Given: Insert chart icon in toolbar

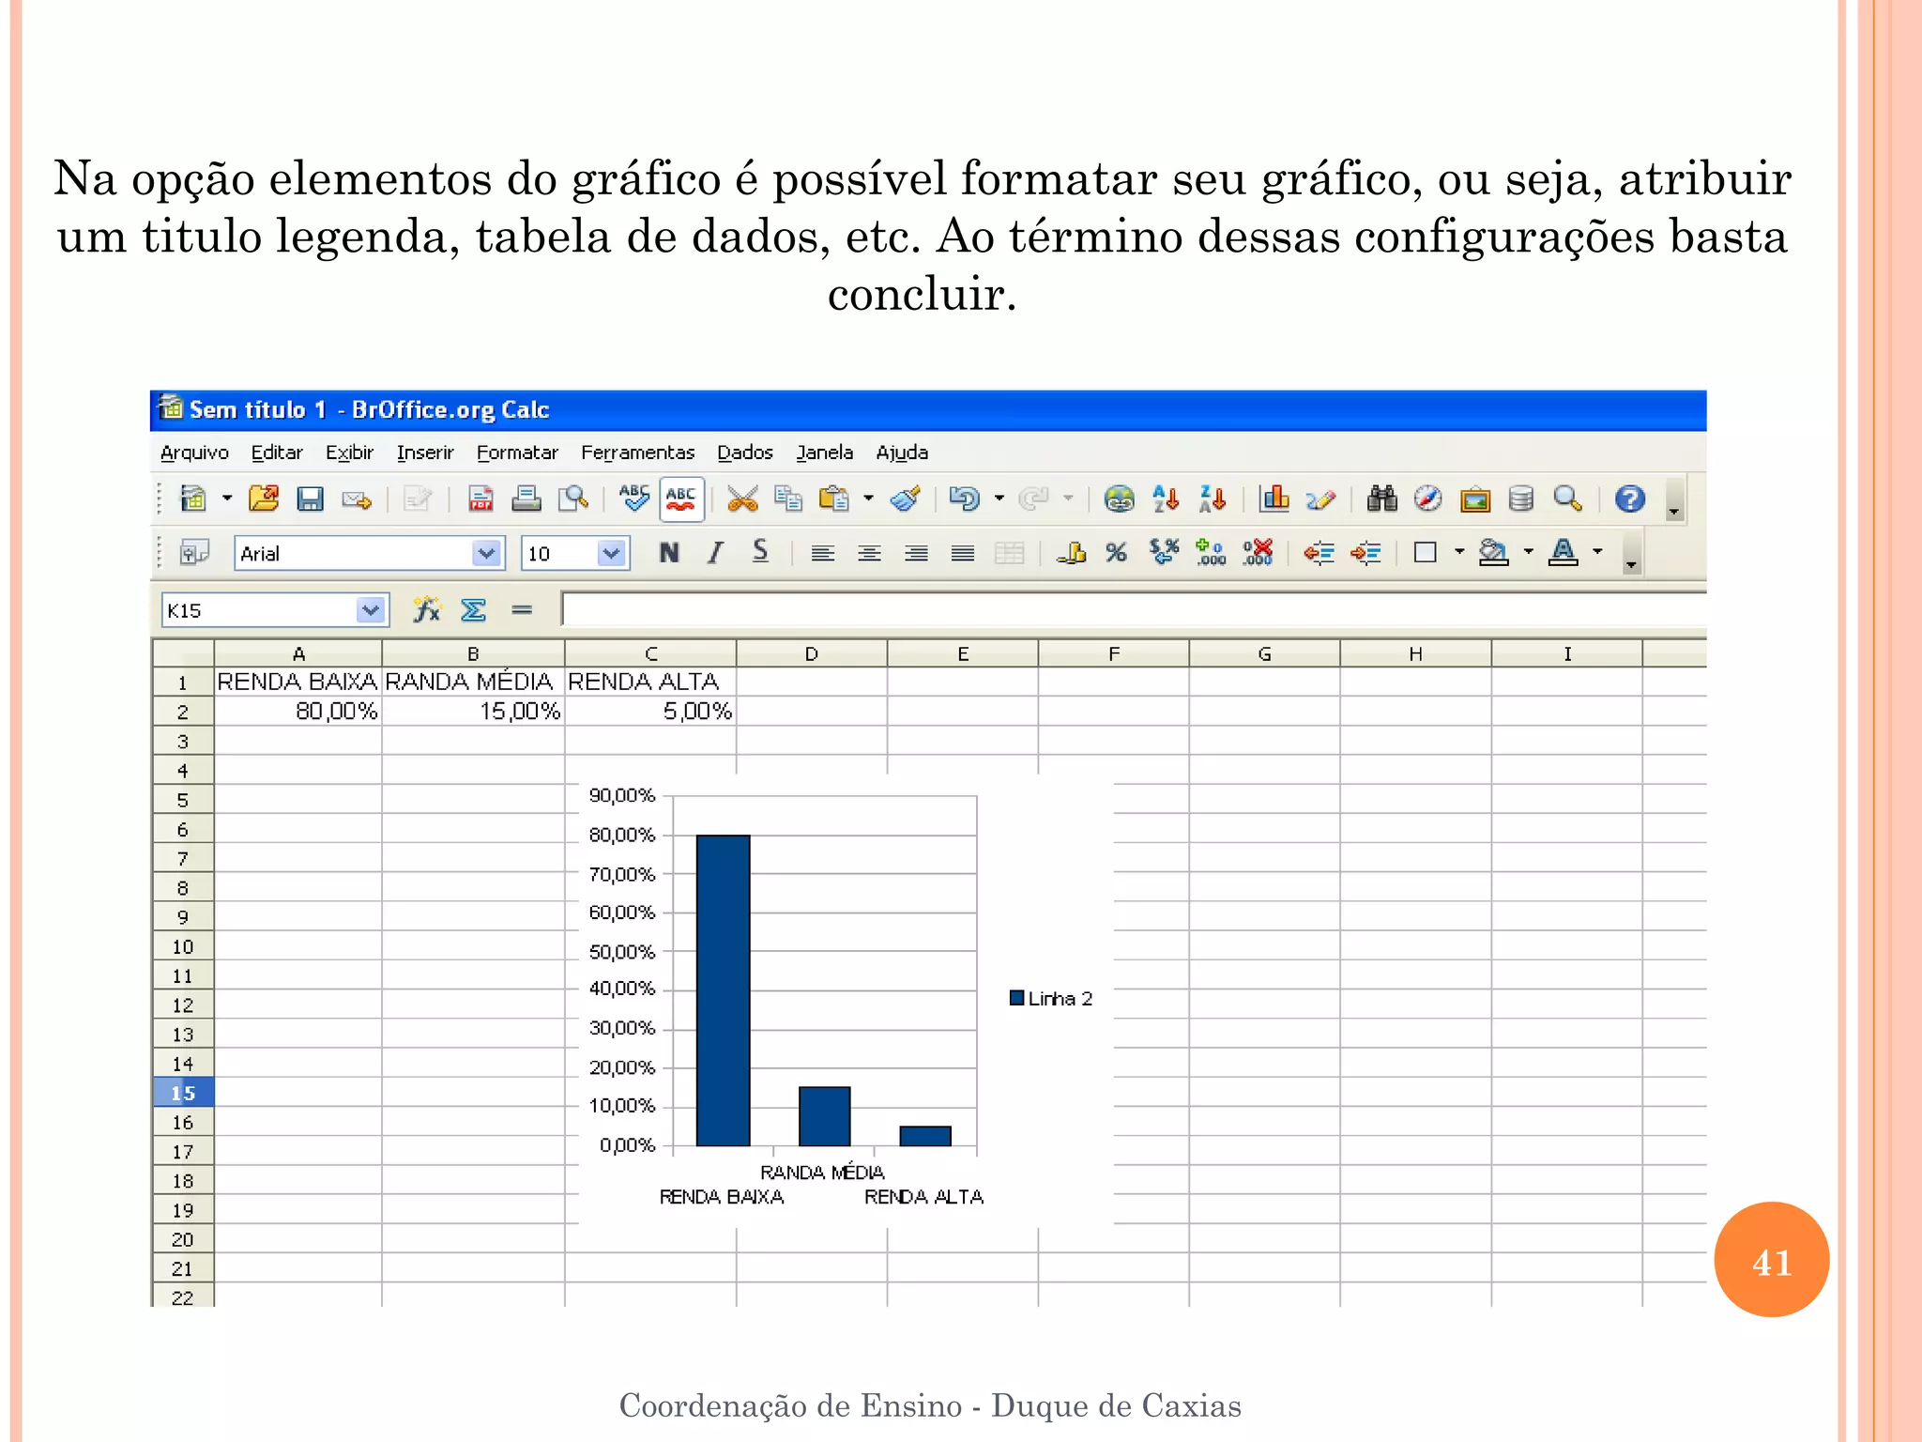Looking at the screenshot, I should pyautogui.click(x=1274, y=498).
